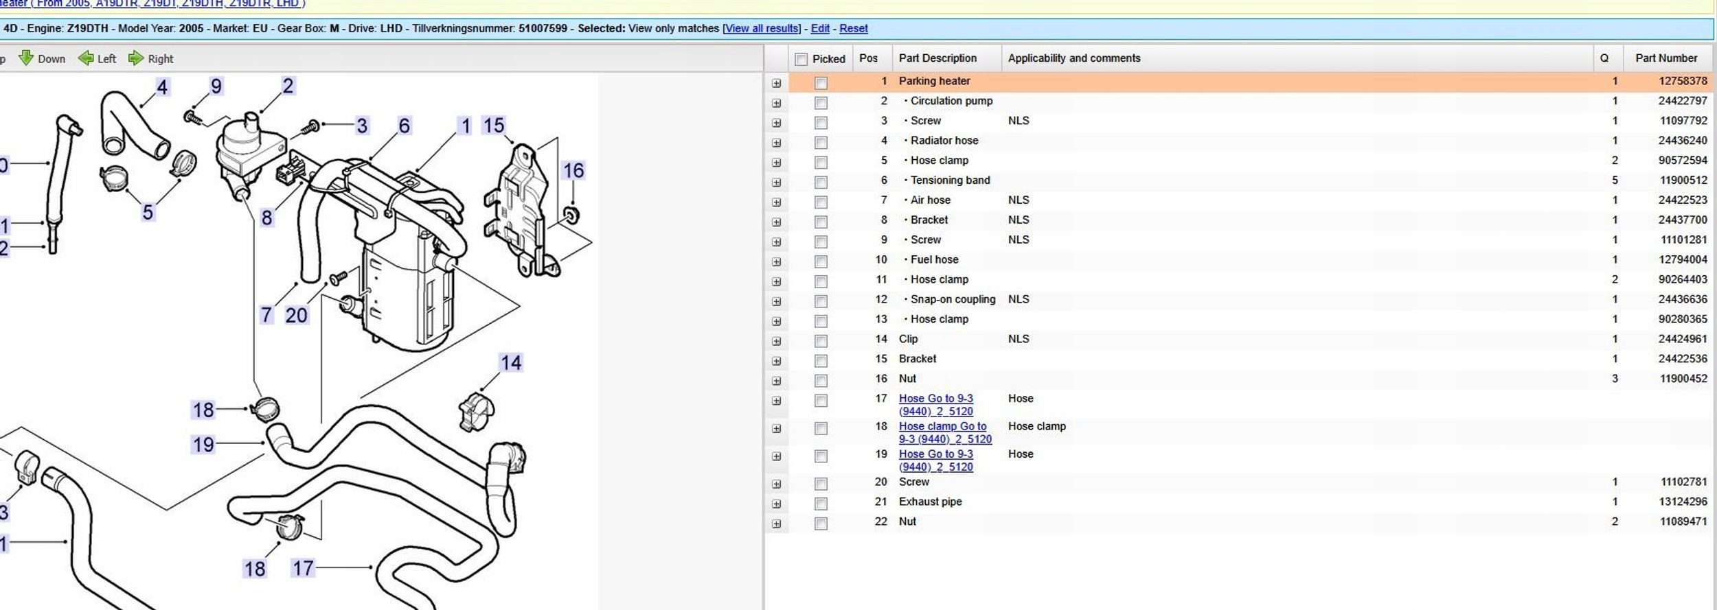Click the Part Description column header
1717x610 pixels.
[937, 58]
